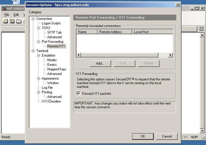206x145 pixels.
Task: Click the SecureCRT app icon in title bar
Action: [4, 8]
